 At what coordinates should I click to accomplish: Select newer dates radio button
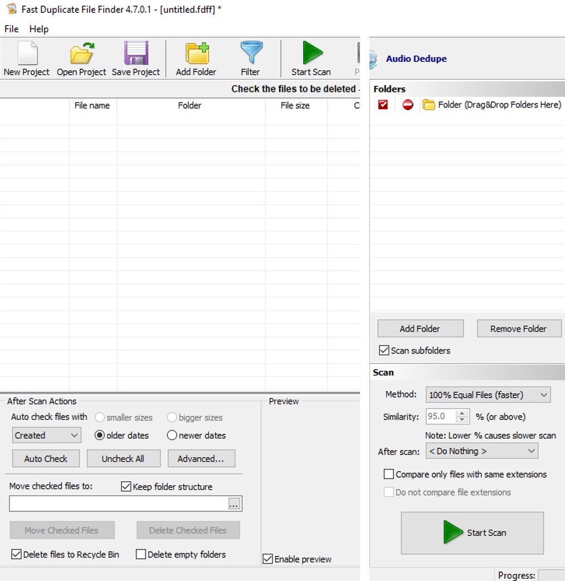pos(172,435)
